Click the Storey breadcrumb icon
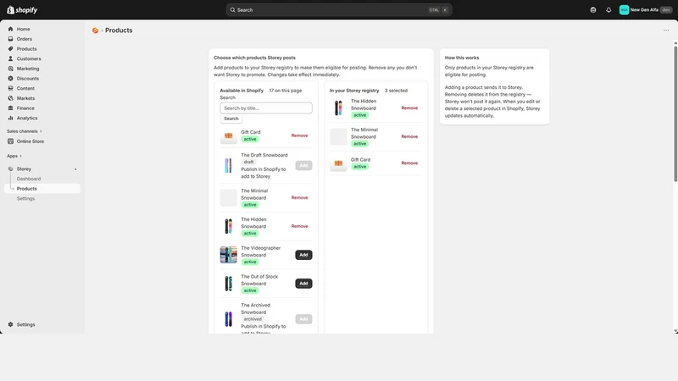The width and height of the screenshot is (678, 381). pos(95,30)
